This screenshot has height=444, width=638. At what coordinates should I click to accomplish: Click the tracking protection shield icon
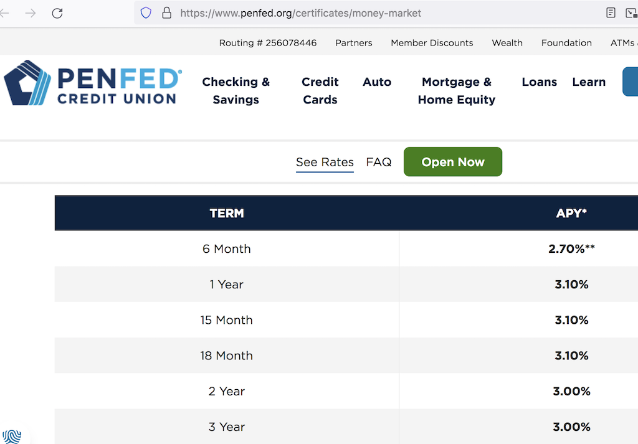145,12
